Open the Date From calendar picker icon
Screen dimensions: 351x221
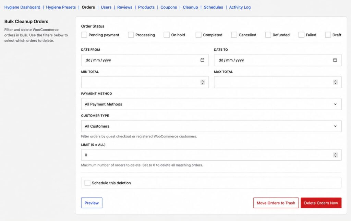tap(202, 60)
